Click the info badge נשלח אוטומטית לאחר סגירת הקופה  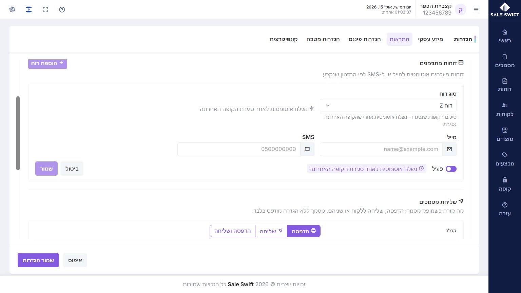coord(367,169)
